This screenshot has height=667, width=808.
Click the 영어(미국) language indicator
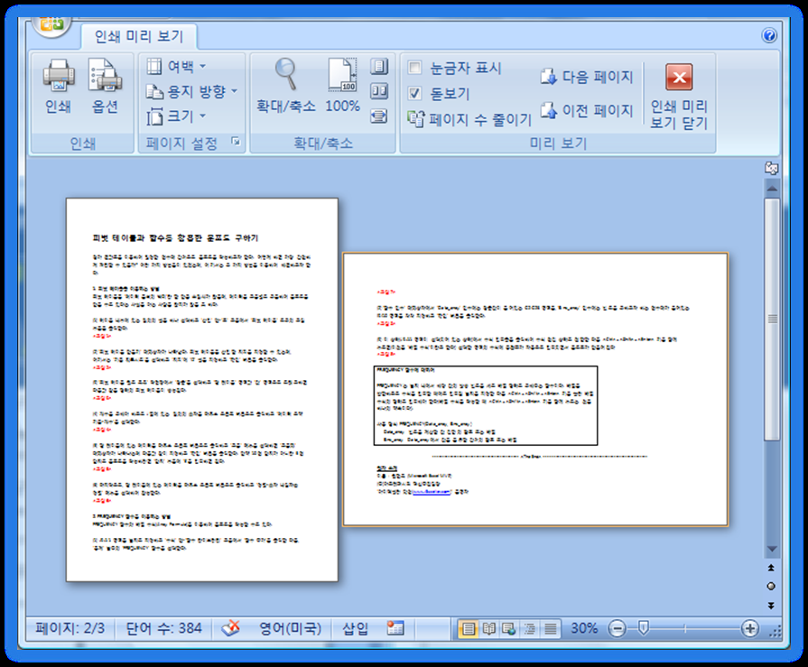pos(290,628)
